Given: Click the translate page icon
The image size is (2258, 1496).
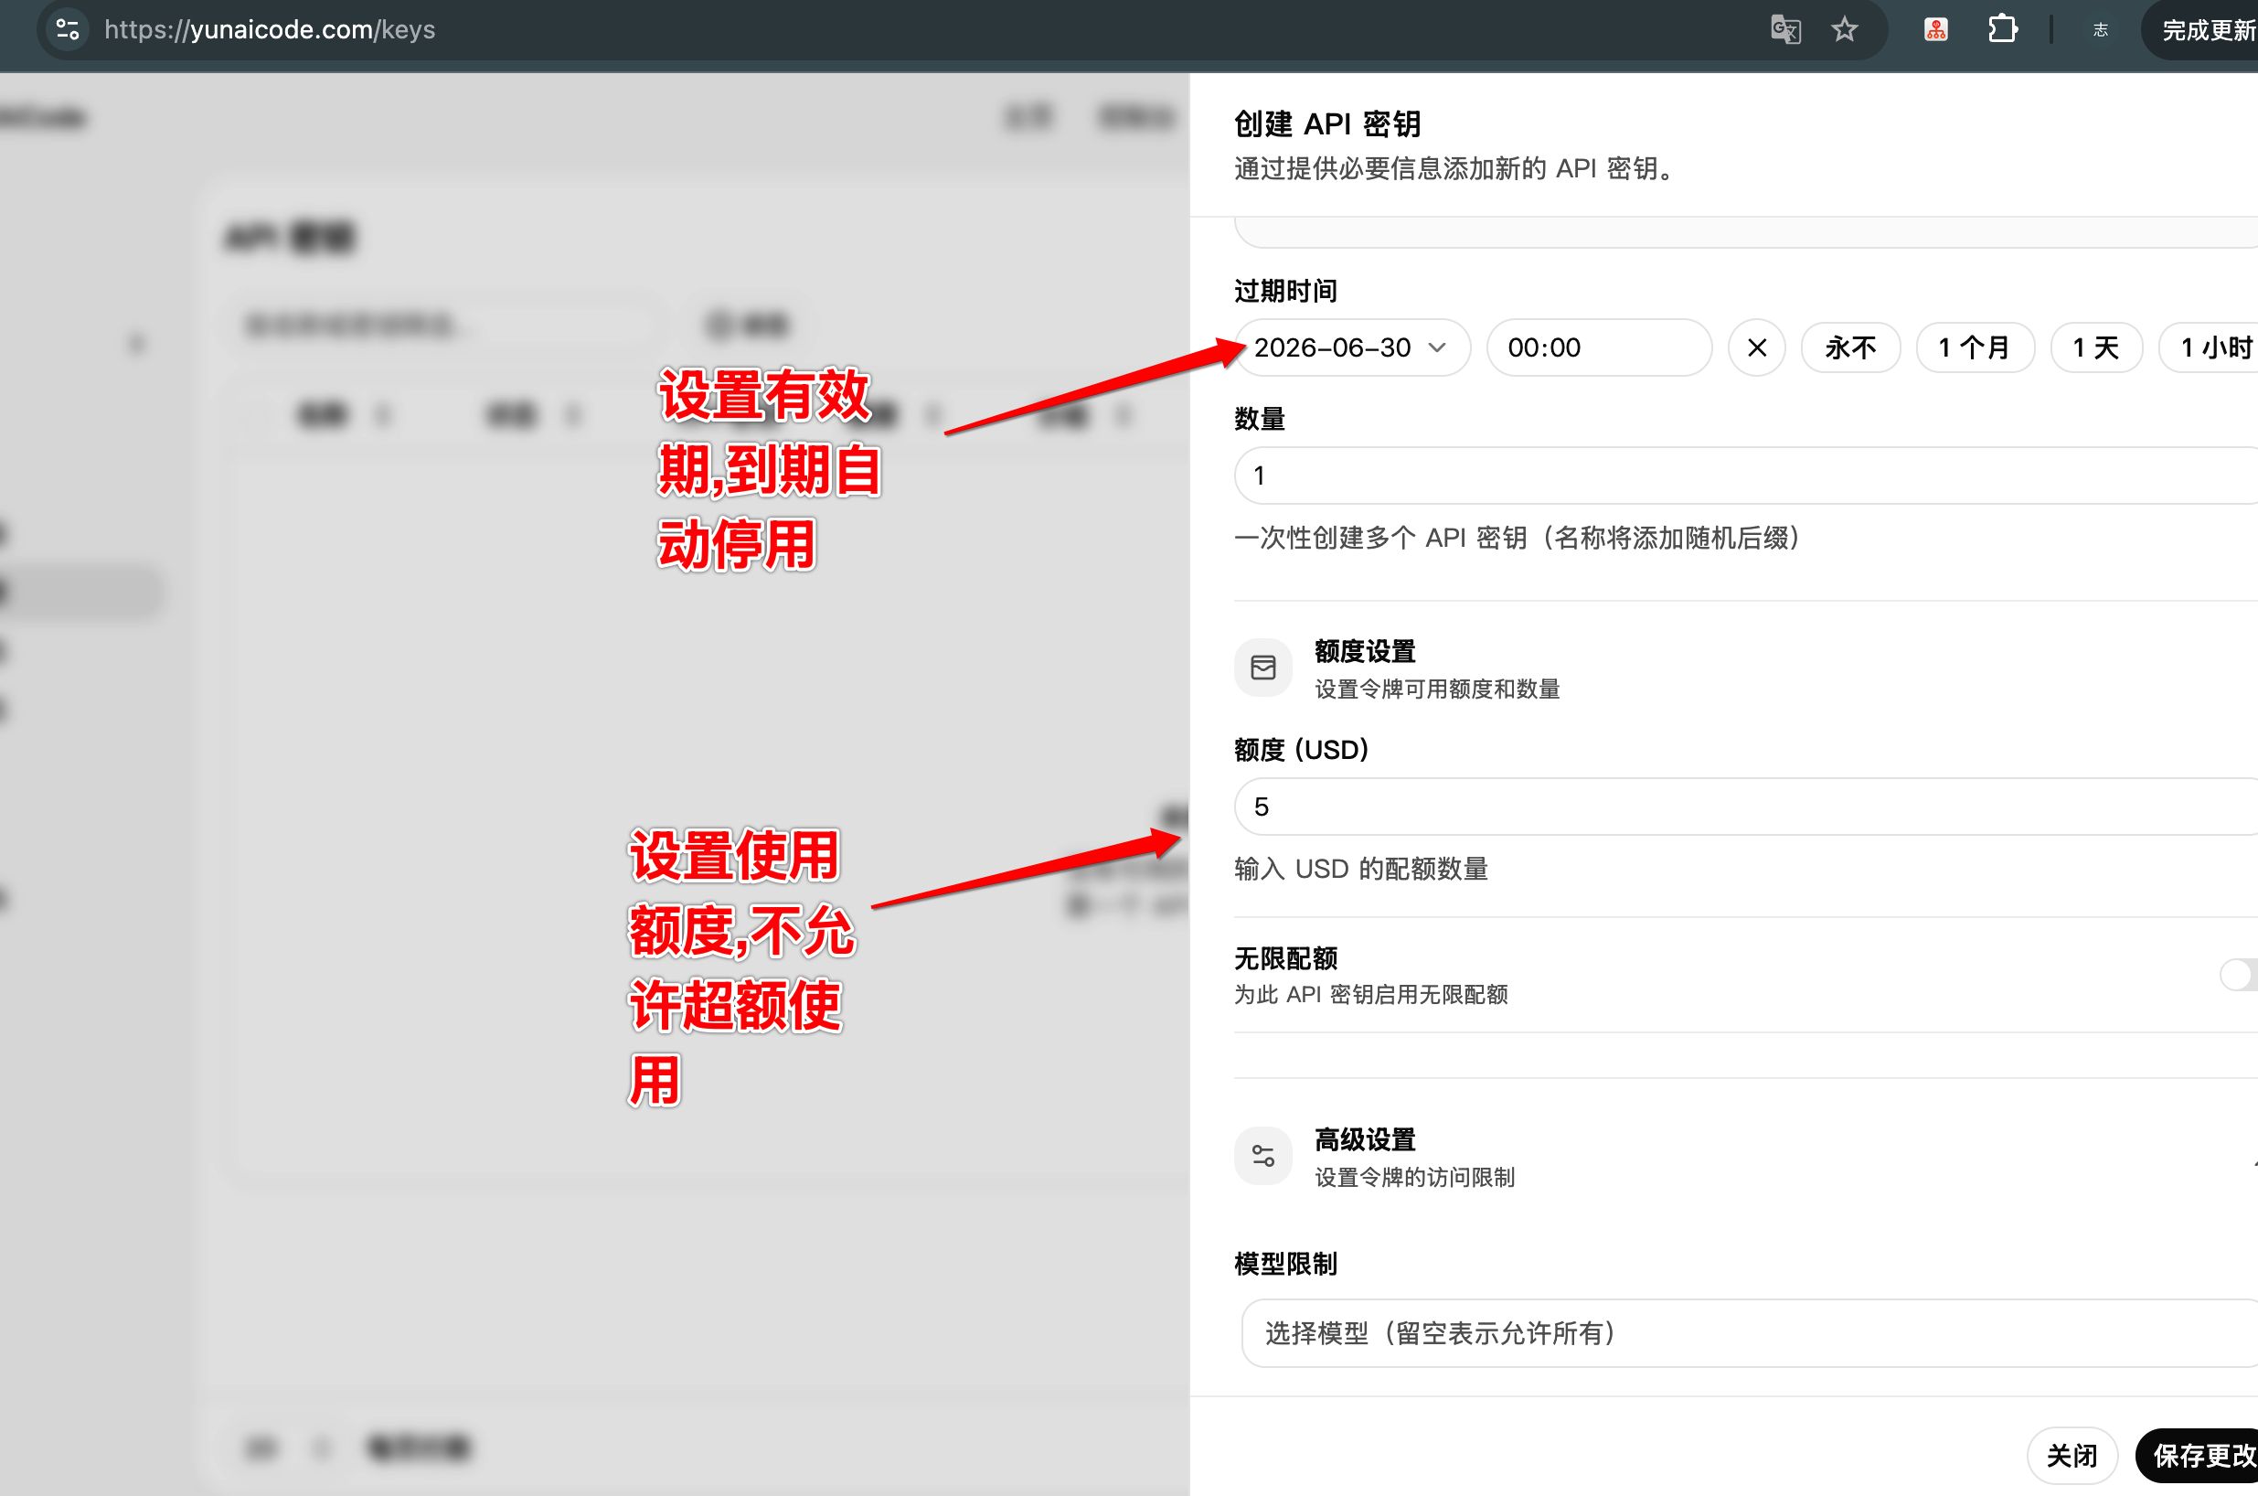Looking at the screenshot, I should [1785, 29].
